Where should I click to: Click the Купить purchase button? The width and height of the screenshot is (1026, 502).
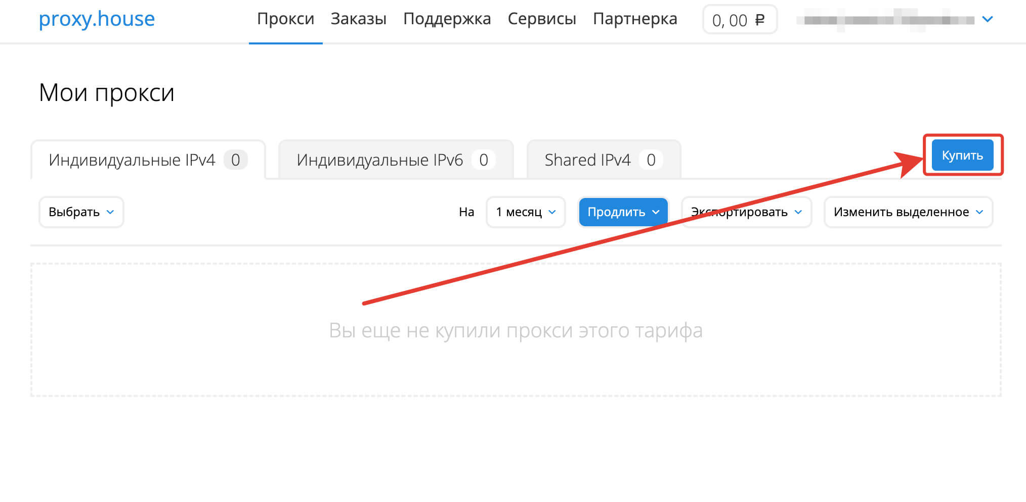[x=962, y=155]
